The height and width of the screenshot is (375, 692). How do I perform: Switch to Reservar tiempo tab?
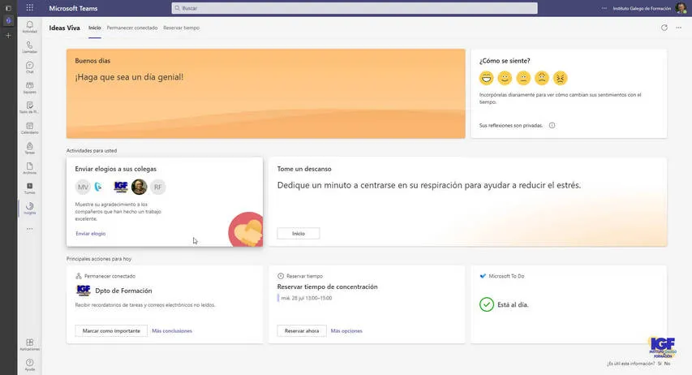click(x=182, y=28)
